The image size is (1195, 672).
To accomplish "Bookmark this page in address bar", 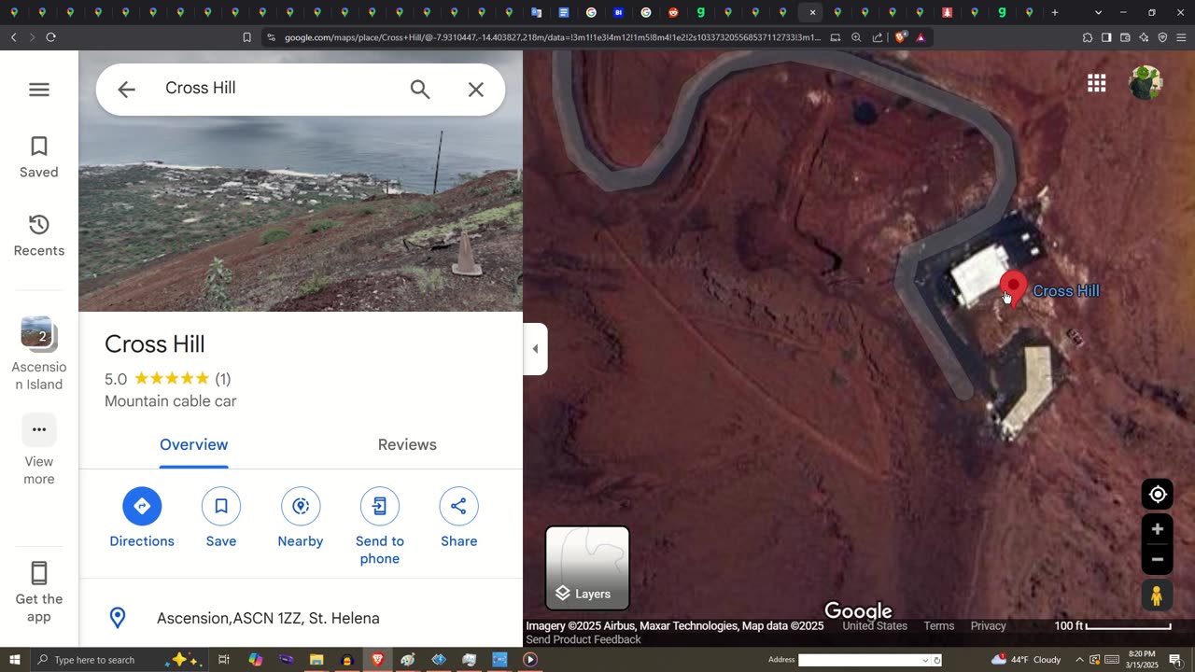I will click(x=247, y=37).
